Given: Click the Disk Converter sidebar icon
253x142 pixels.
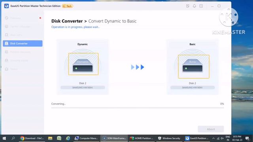Looking at the screenshot, I should point(6,43).
